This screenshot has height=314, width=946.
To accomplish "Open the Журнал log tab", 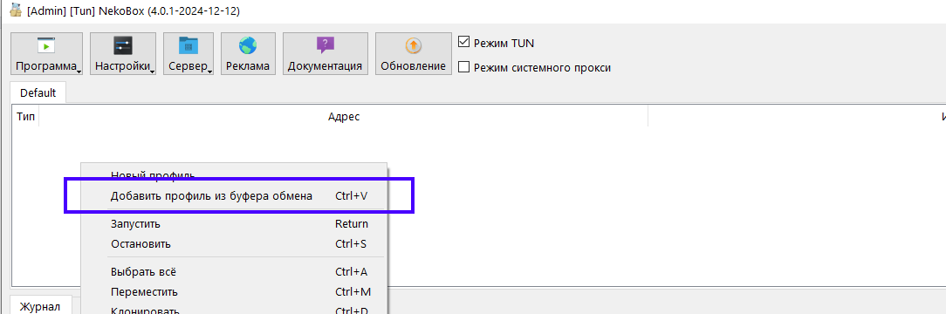I will click(x=40, y=306).
